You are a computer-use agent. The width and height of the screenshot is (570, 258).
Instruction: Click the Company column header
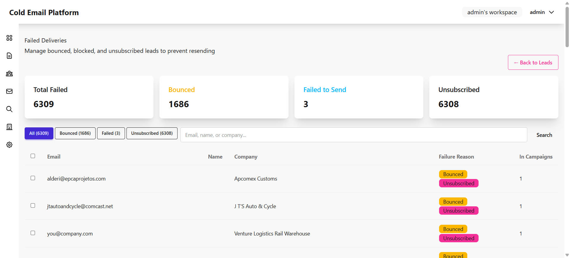[246, 157]
